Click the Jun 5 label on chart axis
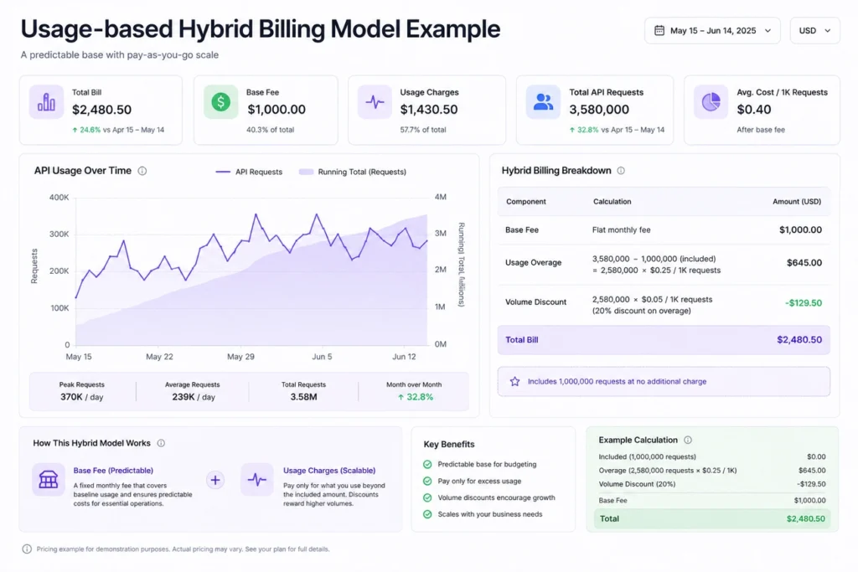 [322, 357]
